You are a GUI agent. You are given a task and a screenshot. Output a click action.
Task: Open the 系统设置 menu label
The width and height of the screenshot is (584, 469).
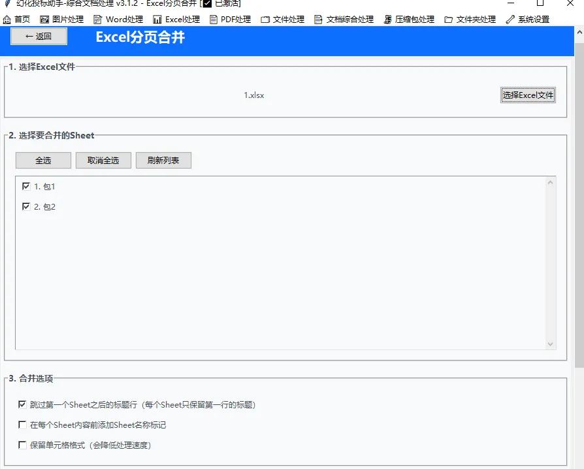coord(534,20)
